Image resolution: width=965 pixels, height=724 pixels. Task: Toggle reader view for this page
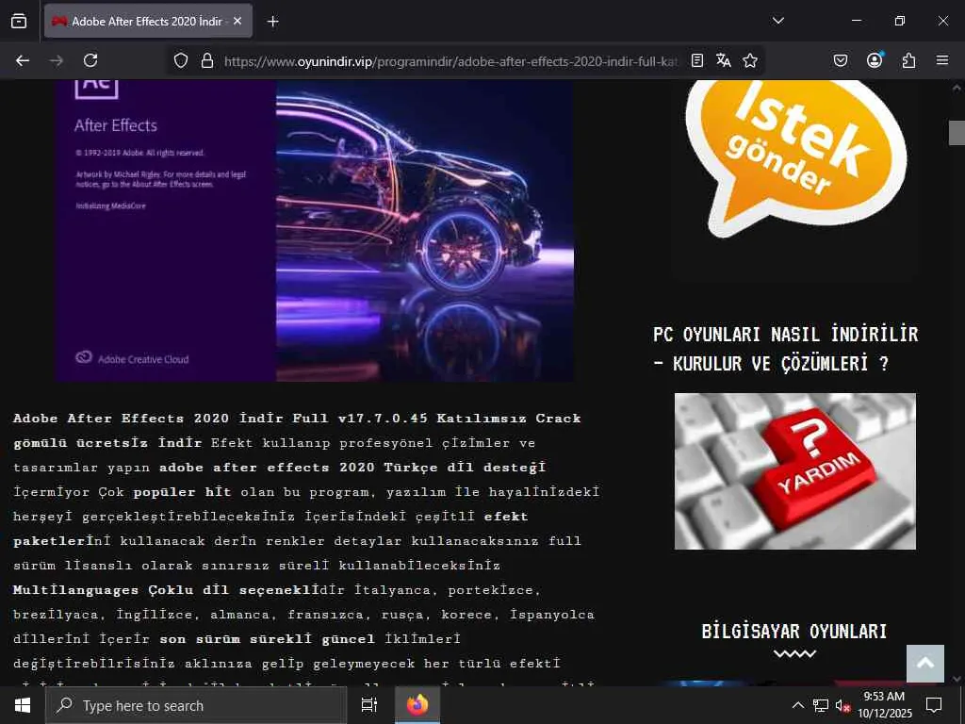[x=697, y=60]
